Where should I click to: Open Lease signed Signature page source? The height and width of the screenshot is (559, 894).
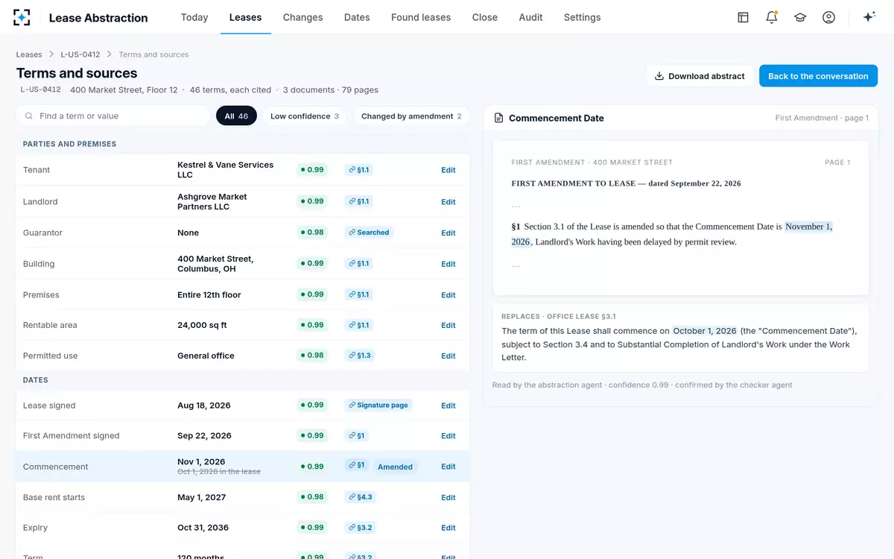(378, 405)
